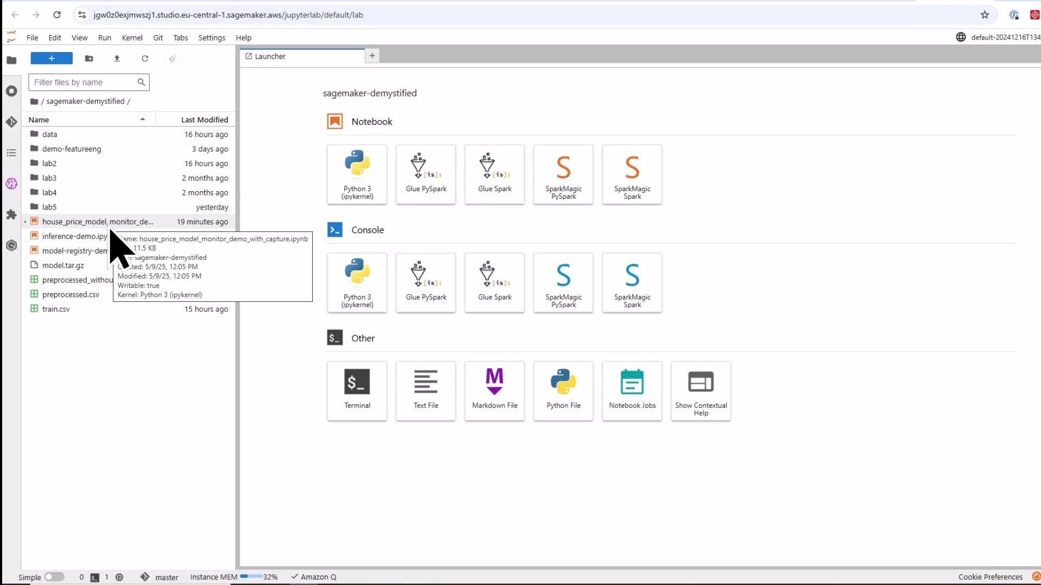The height and width of the screenshot is (585, 1041).
Task: Open SparkMagic Spark console
Action: pyautogui.click(x=632, y=283)
